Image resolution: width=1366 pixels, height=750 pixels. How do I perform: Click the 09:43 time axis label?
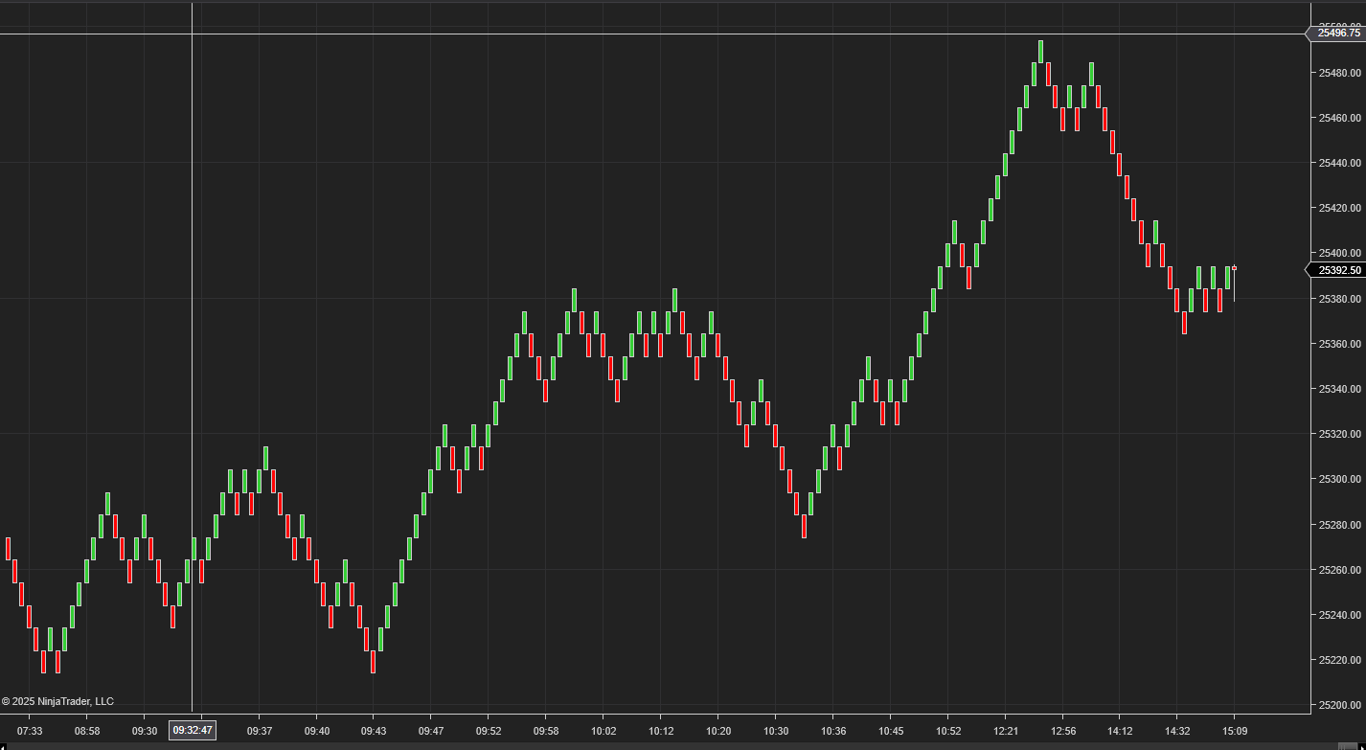click(374, 731)
